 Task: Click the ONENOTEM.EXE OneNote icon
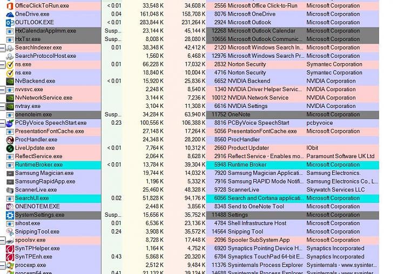[10, 207]
